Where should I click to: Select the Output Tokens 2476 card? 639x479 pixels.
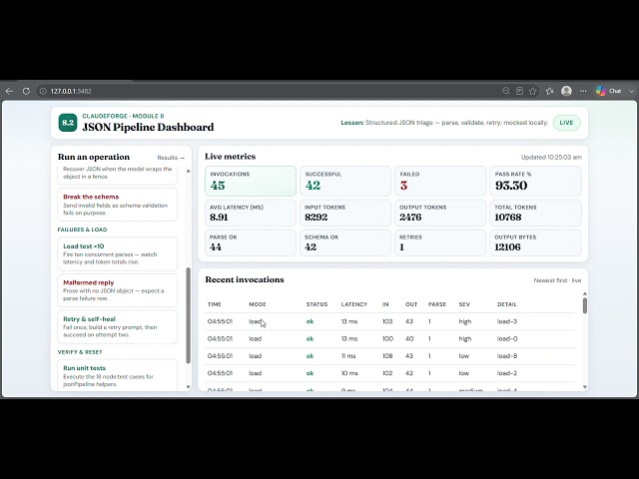point(440,213)
